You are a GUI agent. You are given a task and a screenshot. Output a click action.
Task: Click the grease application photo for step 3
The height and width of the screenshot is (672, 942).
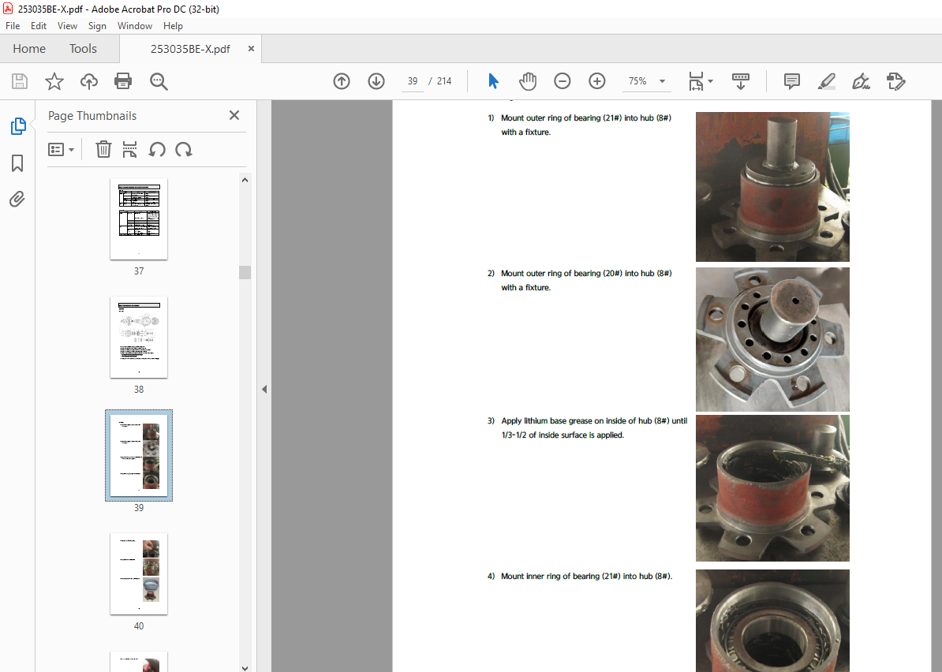point(772,488)
